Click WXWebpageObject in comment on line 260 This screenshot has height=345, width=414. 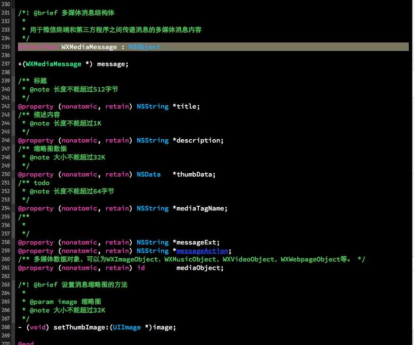[x=310, y=260]
